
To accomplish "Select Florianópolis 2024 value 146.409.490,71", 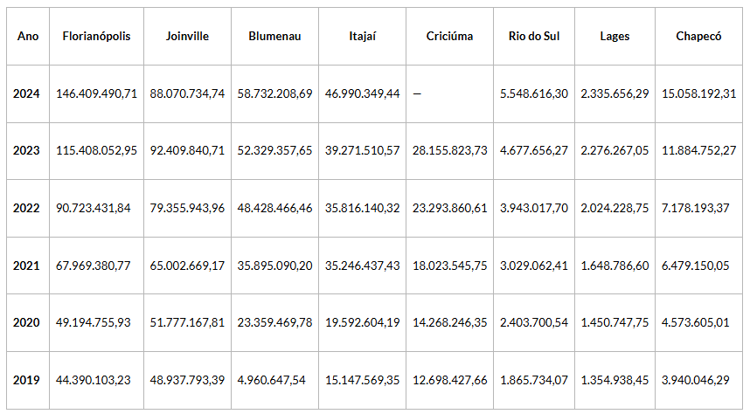I will (96, 93).
